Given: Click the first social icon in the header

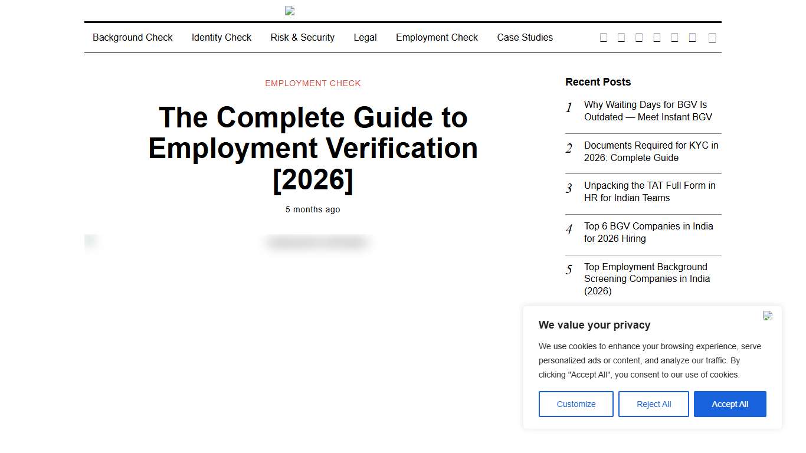Looking at the screenshot, I should (603, 37).
